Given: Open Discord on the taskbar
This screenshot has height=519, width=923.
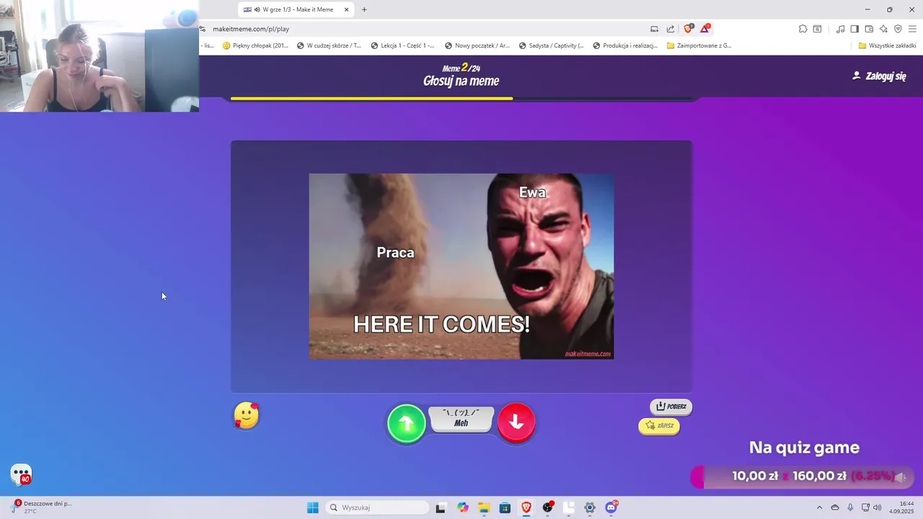Looking at the screenshot, I should click(x=611, y=507).
